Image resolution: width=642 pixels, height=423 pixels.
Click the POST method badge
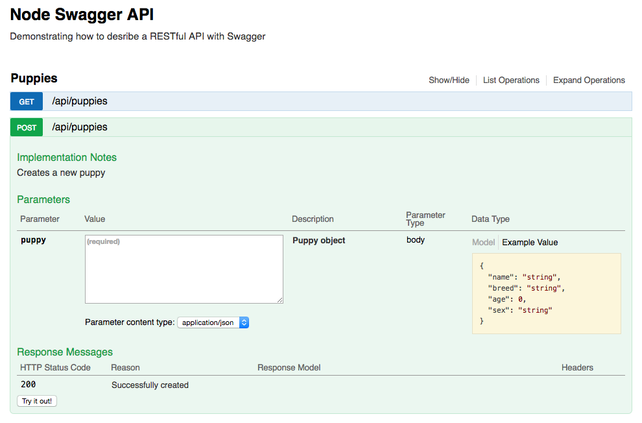(x=26, y=127)
